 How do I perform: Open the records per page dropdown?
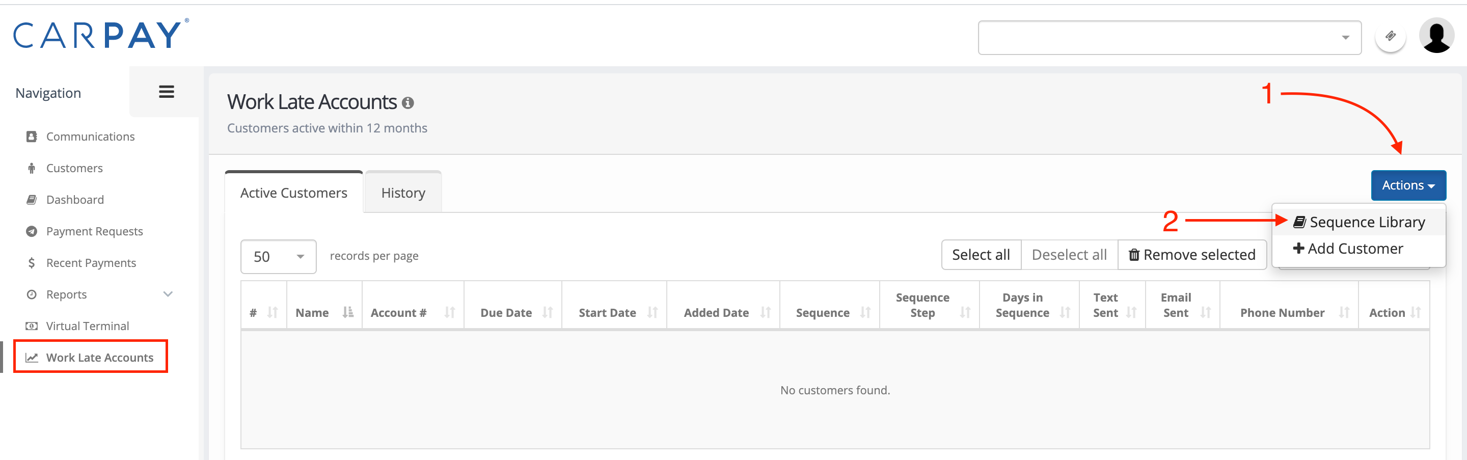(278, 256)
